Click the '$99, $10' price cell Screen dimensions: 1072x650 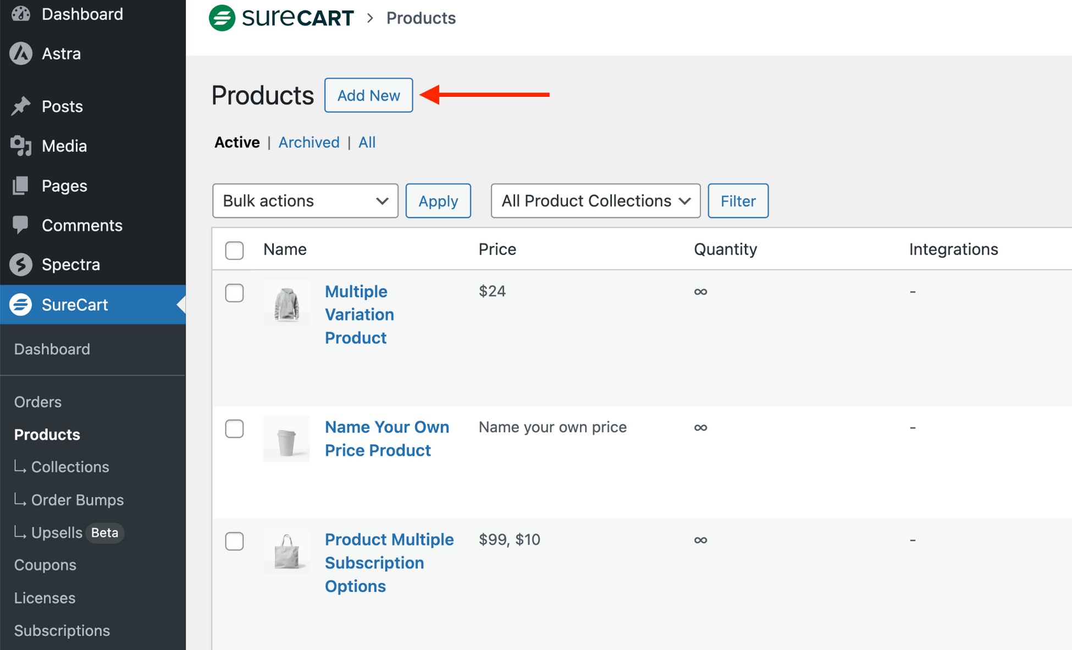point(509,539)
